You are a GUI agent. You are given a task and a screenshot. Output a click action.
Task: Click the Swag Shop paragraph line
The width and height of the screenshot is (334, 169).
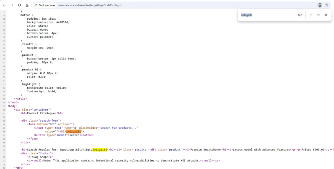(x=40, y=157)
